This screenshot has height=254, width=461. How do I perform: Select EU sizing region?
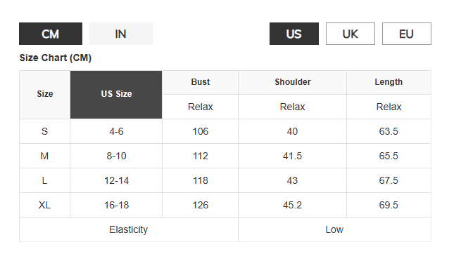tap(407, 34)
